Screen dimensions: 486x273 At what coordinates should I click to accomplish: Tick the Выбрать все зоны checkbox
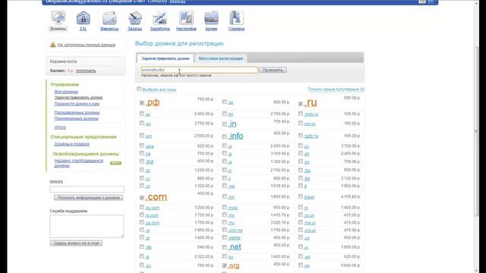tap(139, 89)
